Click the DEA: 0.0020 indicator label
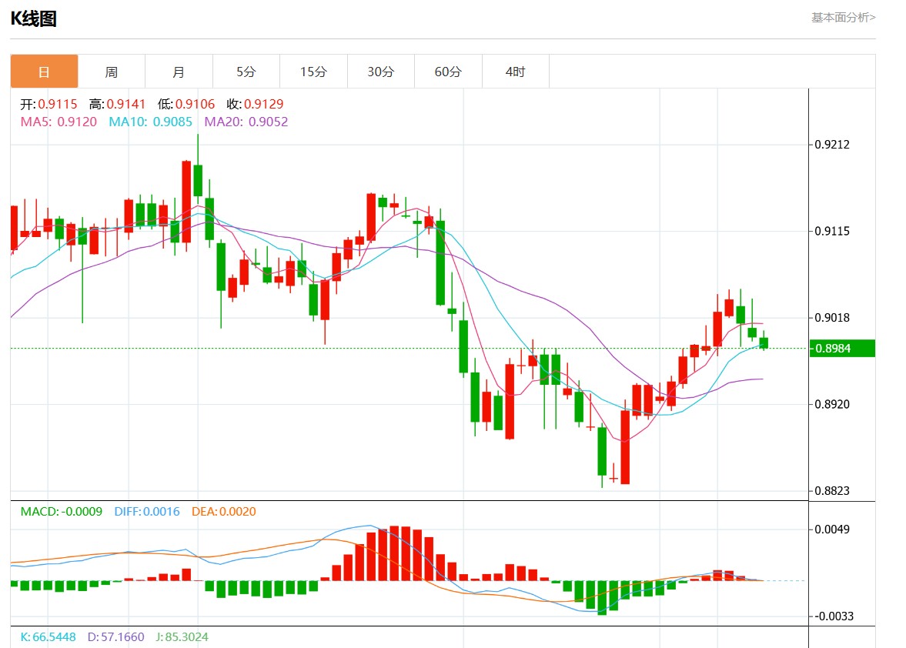Screen dimensions: 906x648 (x=223, y=512)
